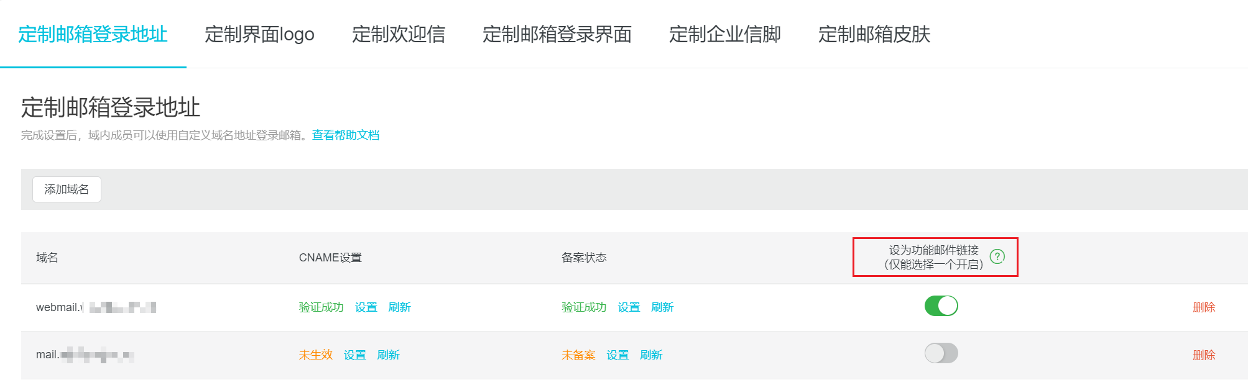This screenshot has width=1248, height=380.
Task: Click 验证成功 in webmail 备案状态 column
Action: click(583, 306)
